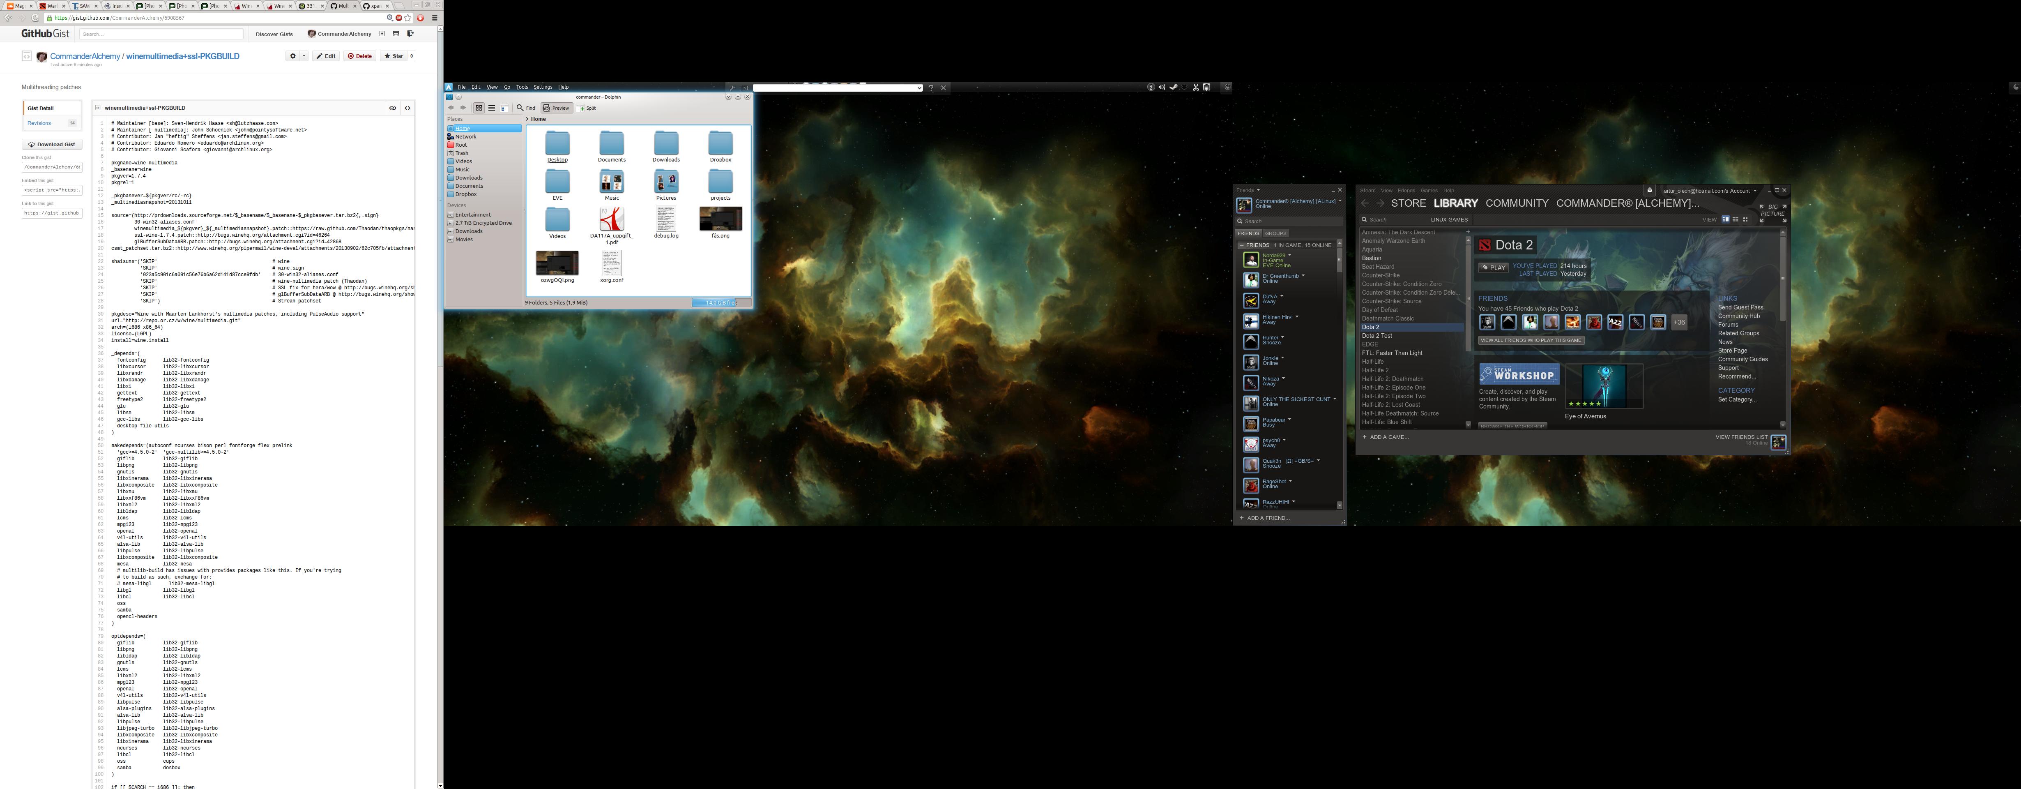Open the dropdown arrow next to Dr Greenthumb

tap(1303, 276)
